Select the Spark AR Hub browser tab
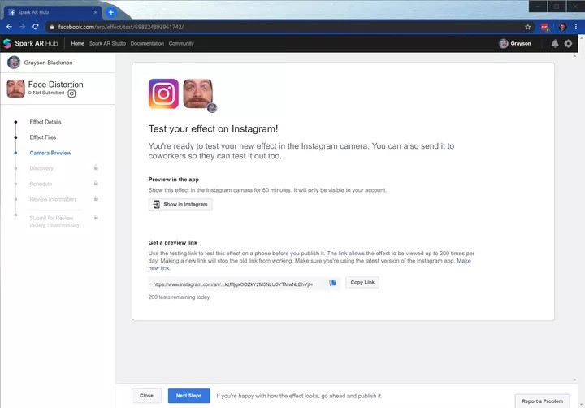585x408 pixels. pyautogui.click(x=52, y=12)
